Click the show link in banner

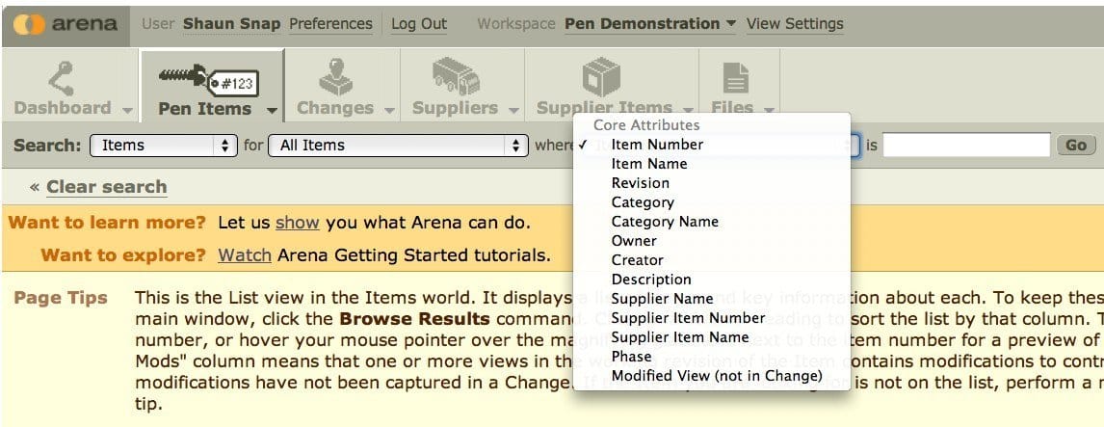pyautogui.click(x=297, y=223)
